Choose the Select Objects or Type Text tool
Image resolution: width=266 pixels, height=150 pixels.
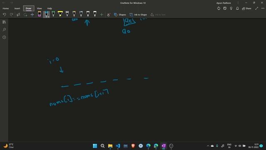coord(18,15)
